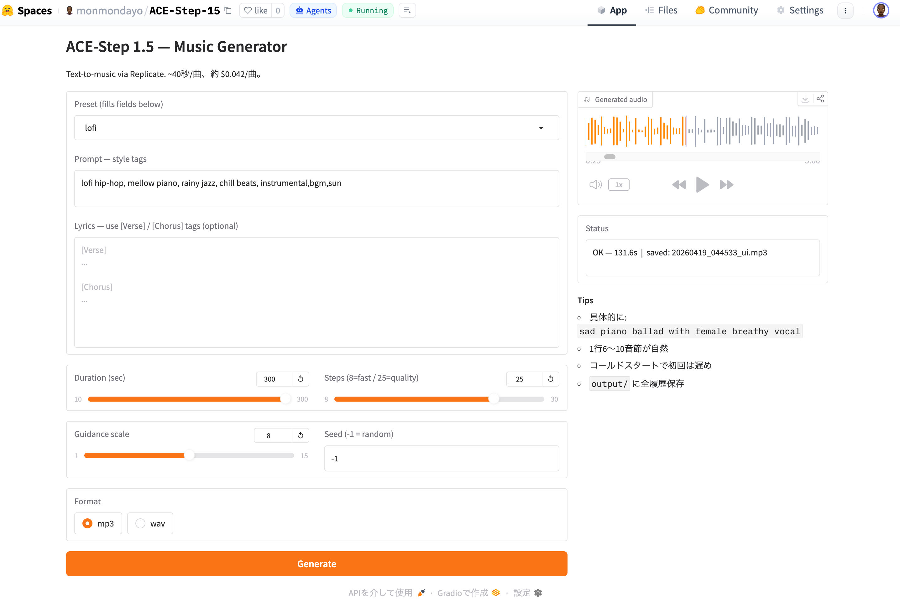
Task: Share the generated audio
Action: click(x=820, y=99)
